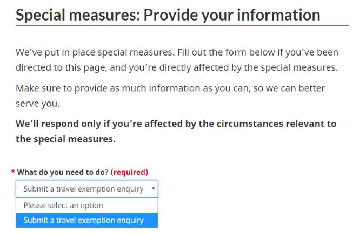This screenshot has height=239, width=353.
Task: Click the "serve you." text line
Action: pos(37,103)
